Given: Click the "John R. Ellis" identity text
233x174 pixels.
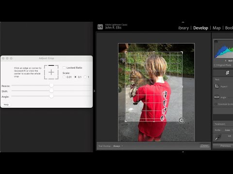Looking at the screenshot, I should pos(113,28).
